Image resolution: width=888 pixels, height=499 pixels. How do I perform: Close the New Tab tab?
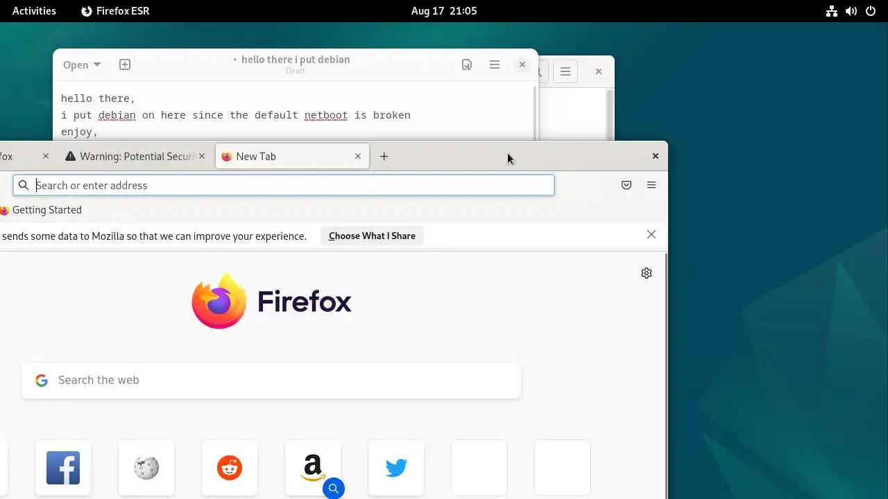[358, 157]
